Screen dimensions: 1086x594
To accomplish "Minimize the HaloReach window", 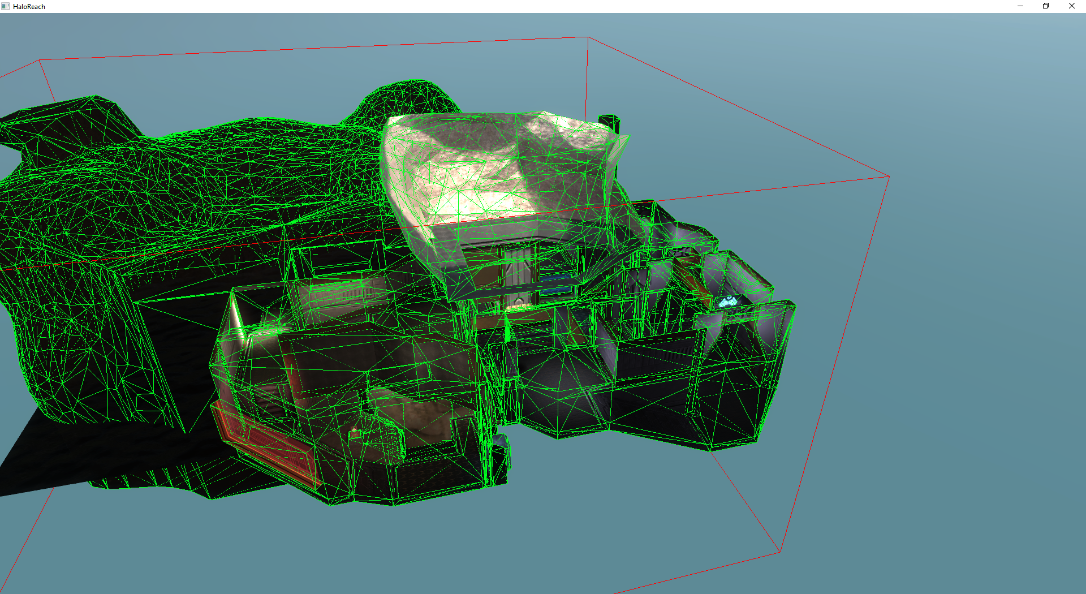I will (1020, 6).
